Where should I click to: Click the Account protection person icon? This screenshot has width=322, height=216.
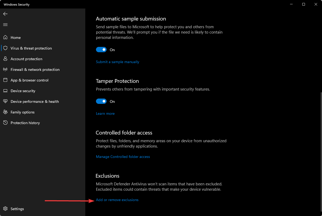pyautogui.click(x=5, y=59)
